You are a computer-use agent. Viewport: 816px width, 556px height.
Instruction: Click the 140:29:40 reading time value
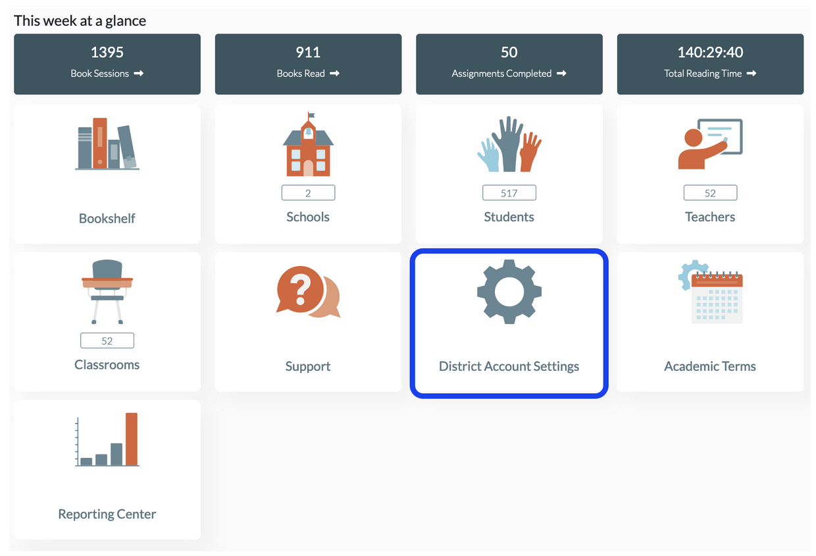click(x=710, y=52)
